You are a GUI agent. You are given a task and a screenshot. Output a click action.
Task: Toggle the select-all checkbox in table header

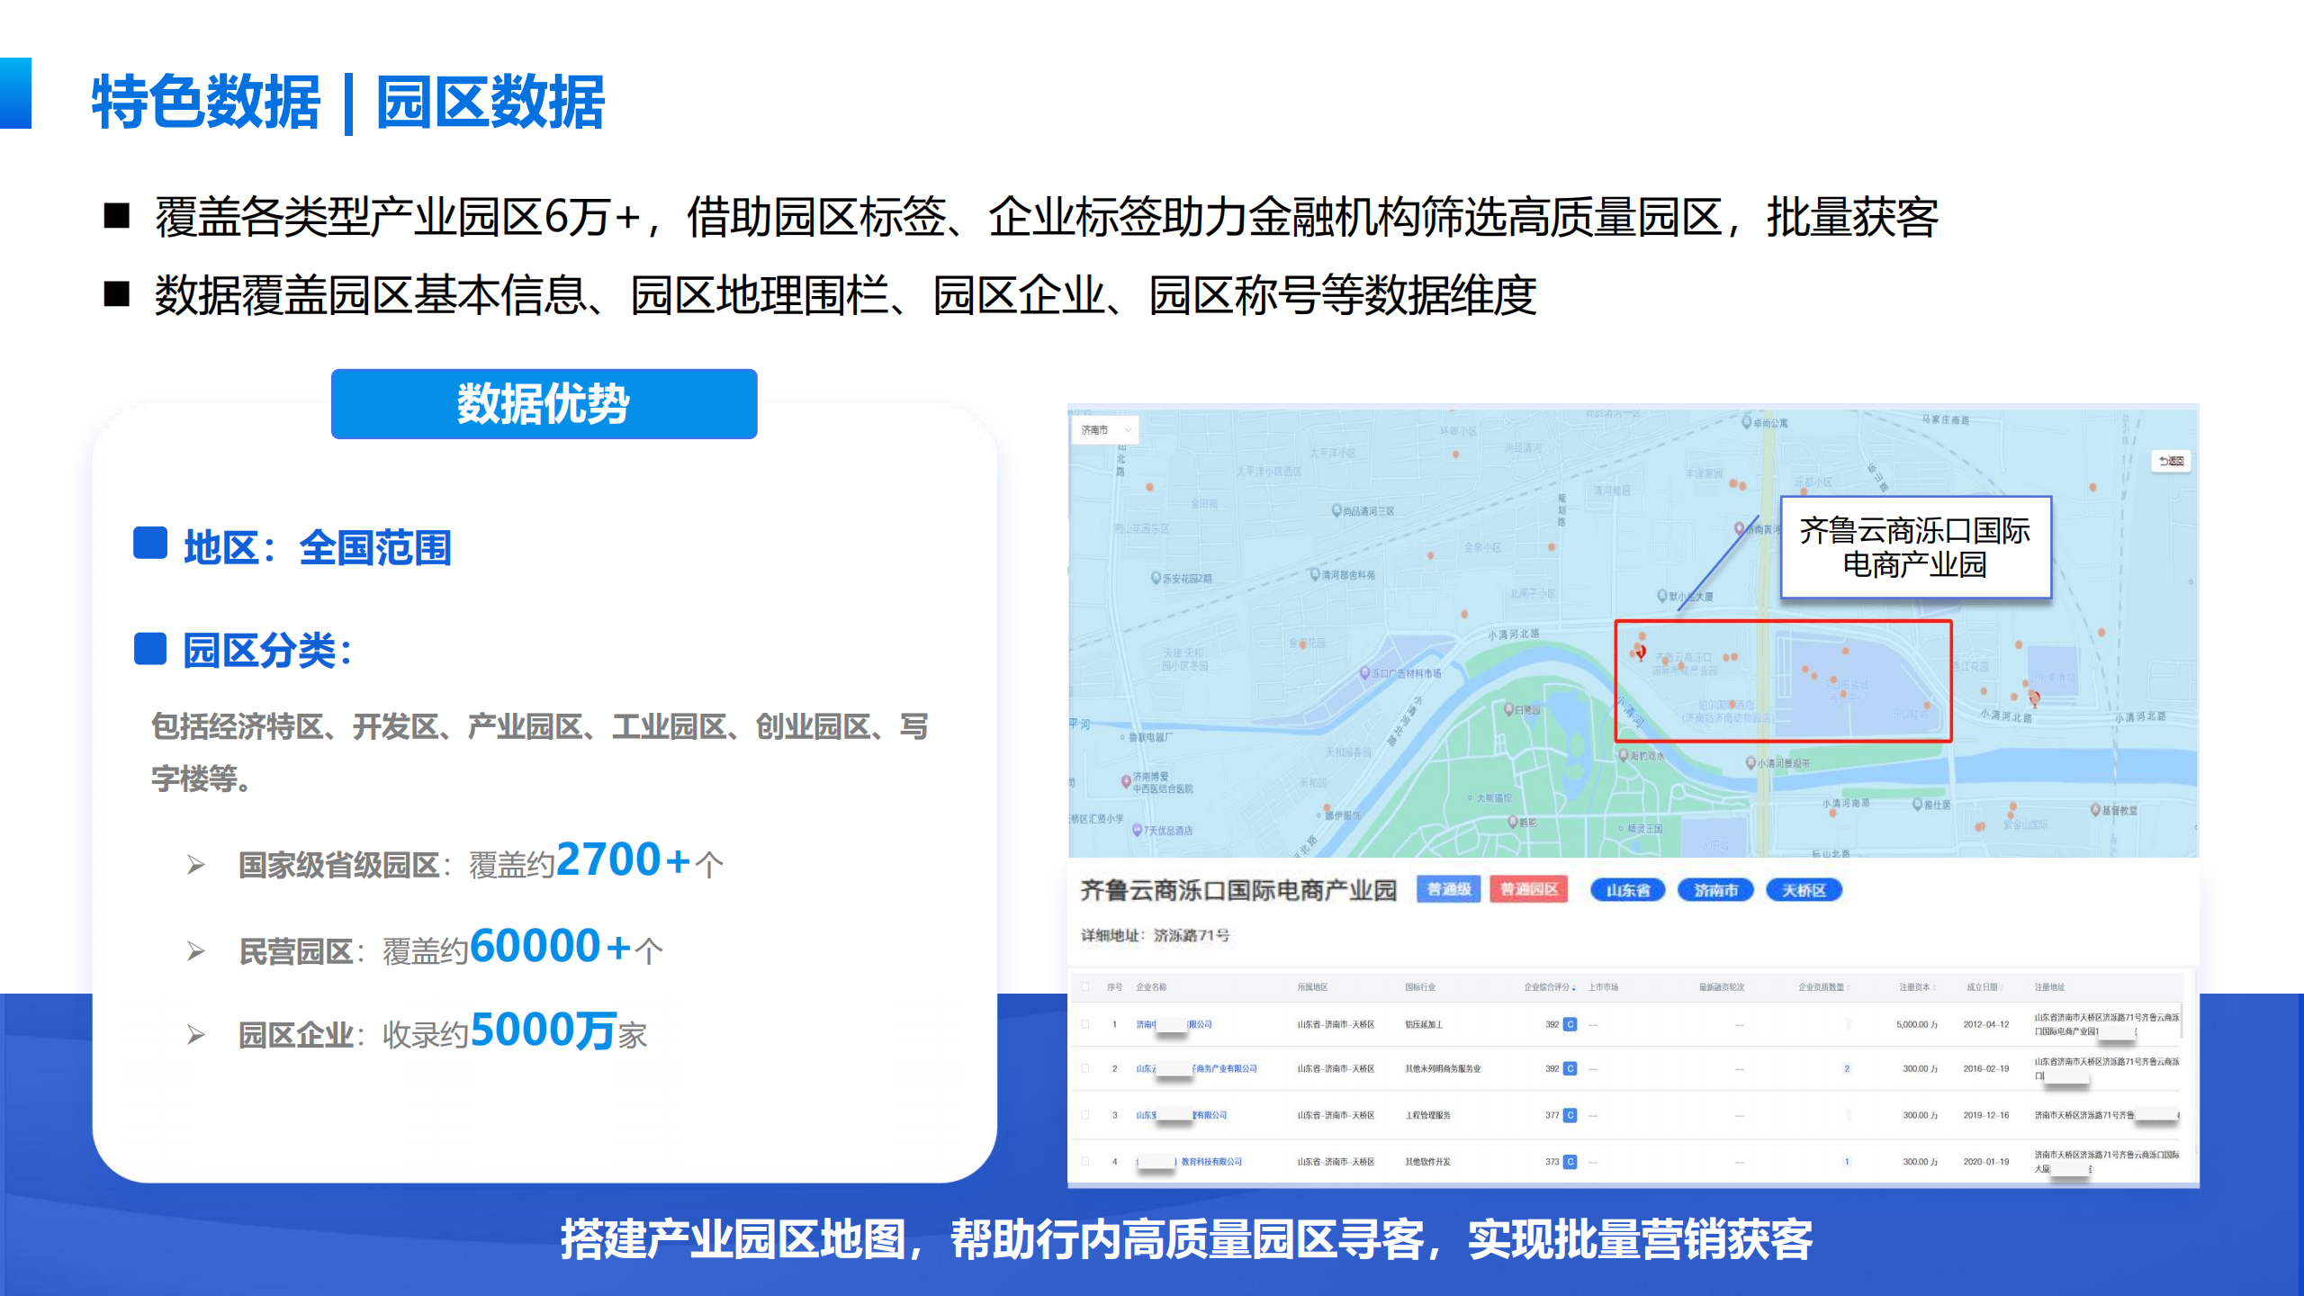(1085, 987)
